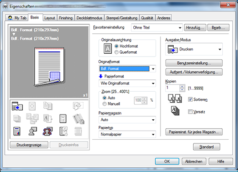Click the Drucken printer icon in Ausgabe-Modus
This screenshot has width=238, height=172.
[x=173, y=49]
